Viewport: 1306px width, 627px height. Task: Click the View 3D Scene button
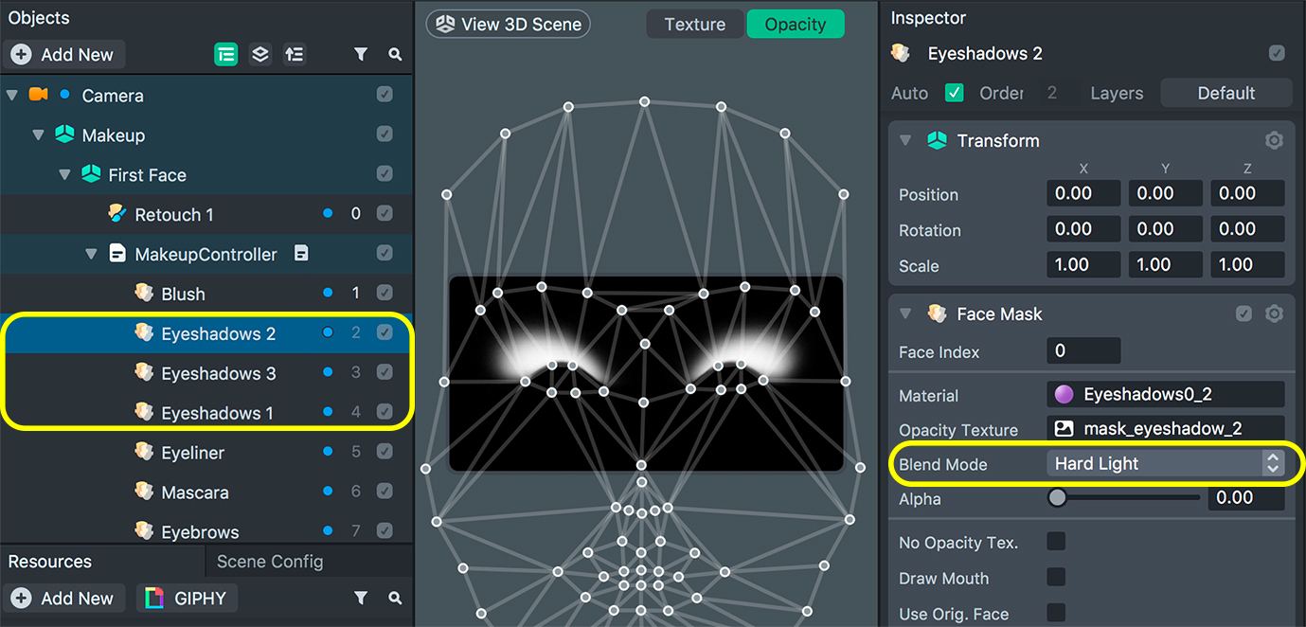509,25
